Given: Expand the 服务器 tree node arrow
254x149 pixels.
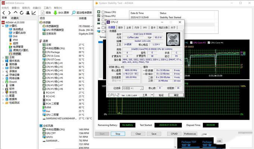Looking at the screenshot, I should tap(3, 64).
